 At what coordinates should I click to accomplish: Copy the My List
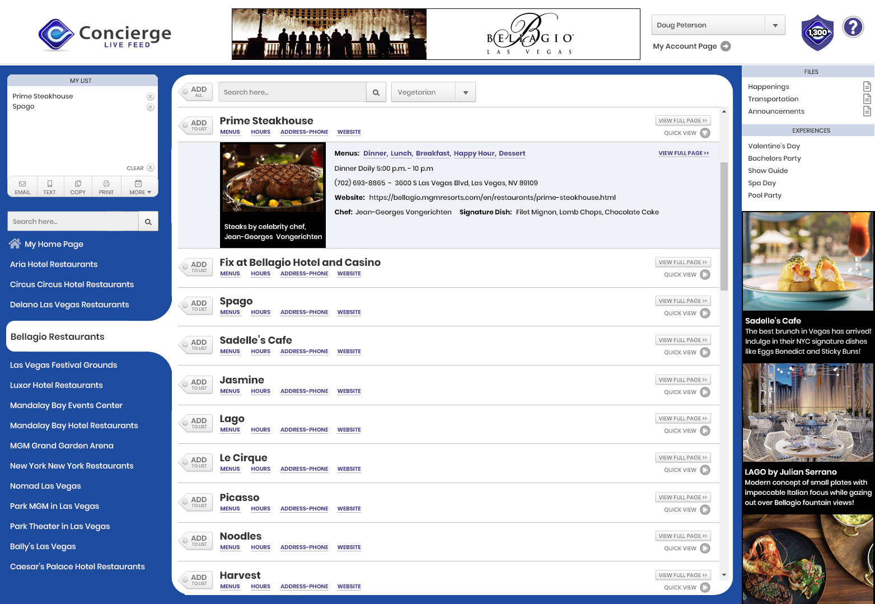[78, 187]
